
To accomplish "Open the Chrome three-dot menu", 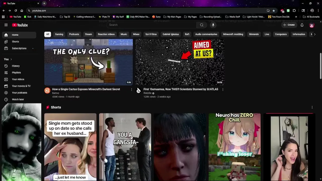I will [318, 11].
